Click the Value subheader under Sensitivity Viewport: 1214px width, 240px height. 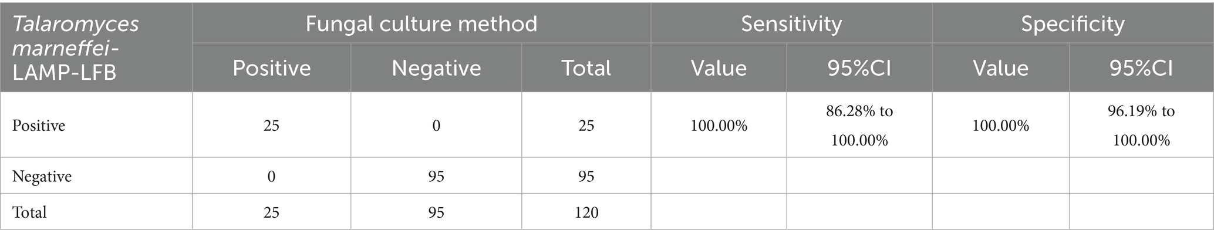[719, 68]
